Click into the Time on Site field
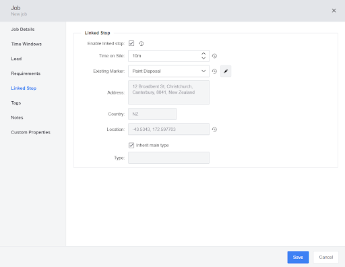 click(x=168, y=56)
